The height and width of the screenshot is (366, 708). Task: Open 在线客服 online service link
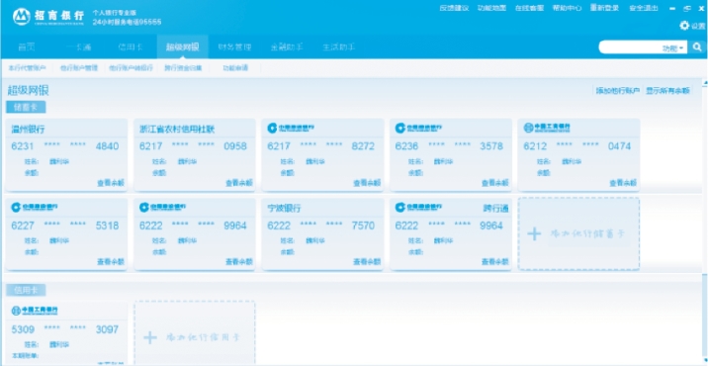pyautogui.click(x=529, y=8)
